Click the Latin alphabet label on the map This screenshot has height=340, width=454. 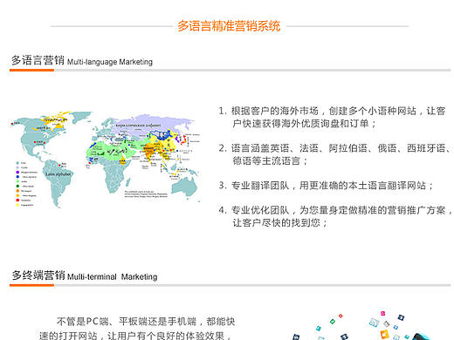[x=58, y=174]
